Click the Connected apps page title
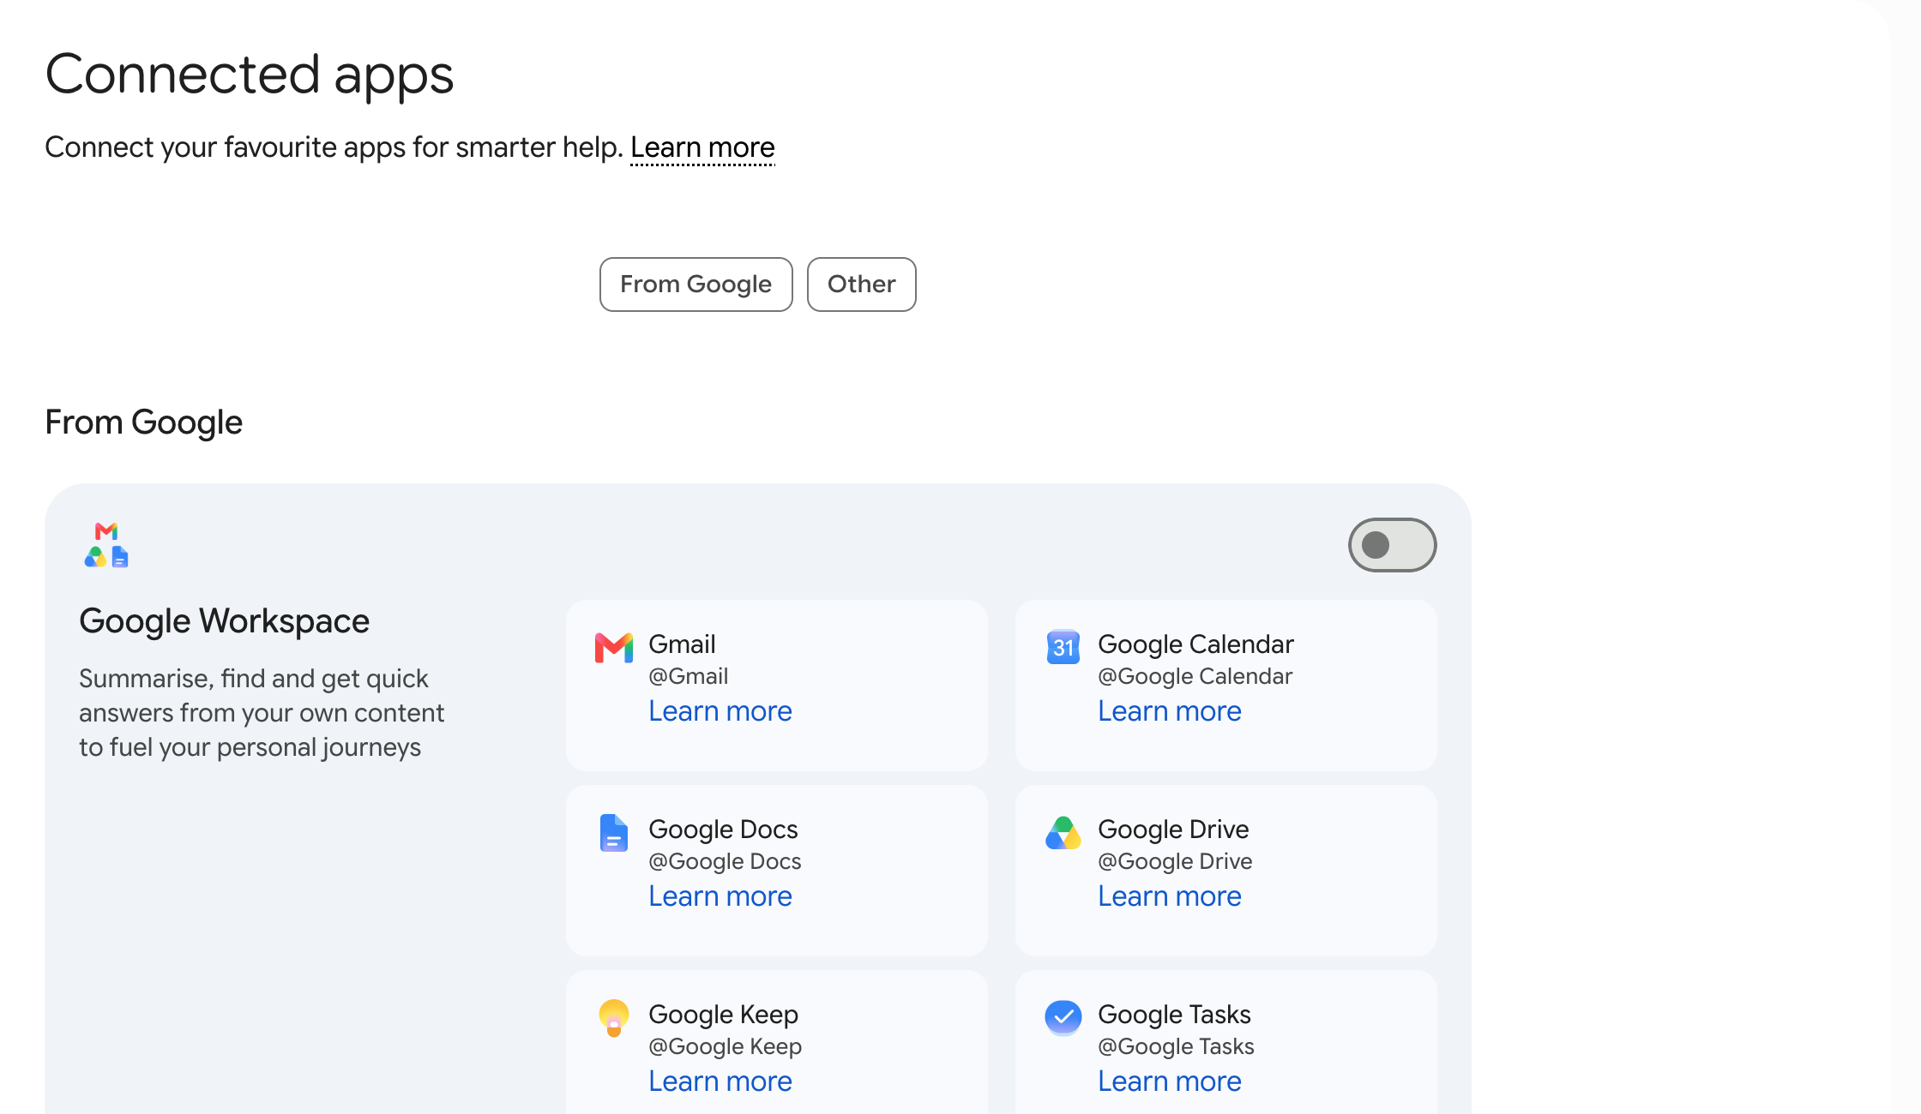This screenshot has height=1114, width=1921. [249, 75]
